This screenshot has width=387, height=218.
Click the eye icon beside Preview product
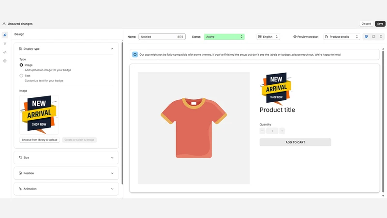click(295, 37)
